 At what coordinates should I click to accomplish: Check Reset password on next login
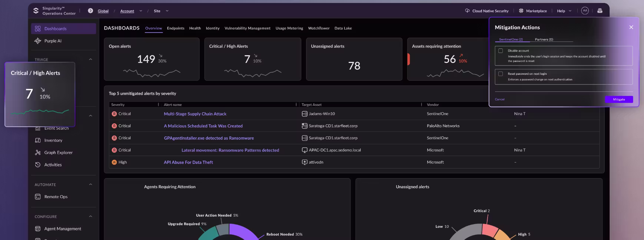501,74
